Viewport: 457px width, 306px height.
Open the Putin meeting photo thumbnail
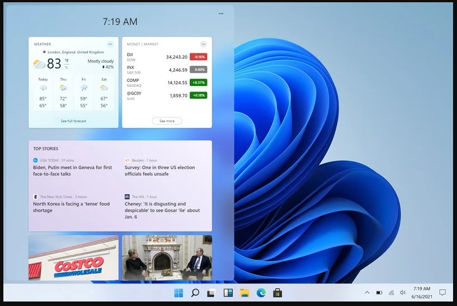point(167,258)
